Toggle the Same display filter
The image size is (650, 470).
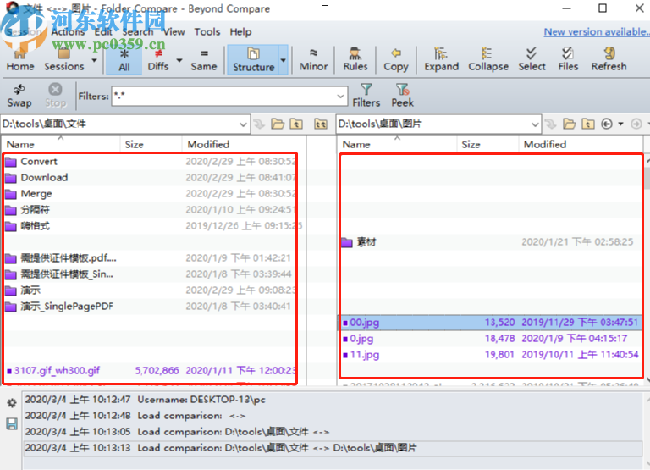(x=203, y=60)
